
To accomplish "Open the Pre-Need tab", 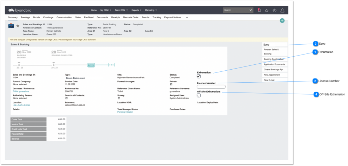I will 89,17.
